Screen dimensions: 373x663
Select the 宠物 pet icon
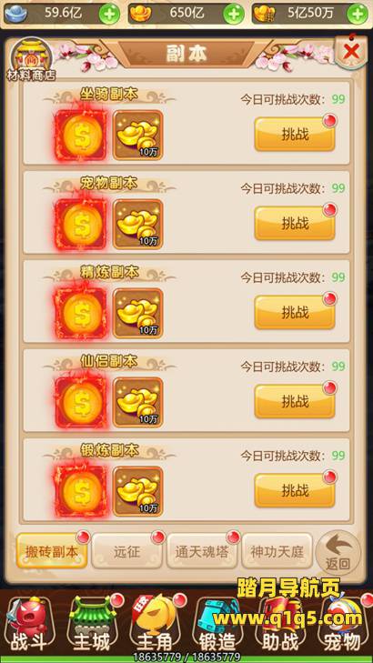pyautogui.click(x=342, y=625)
